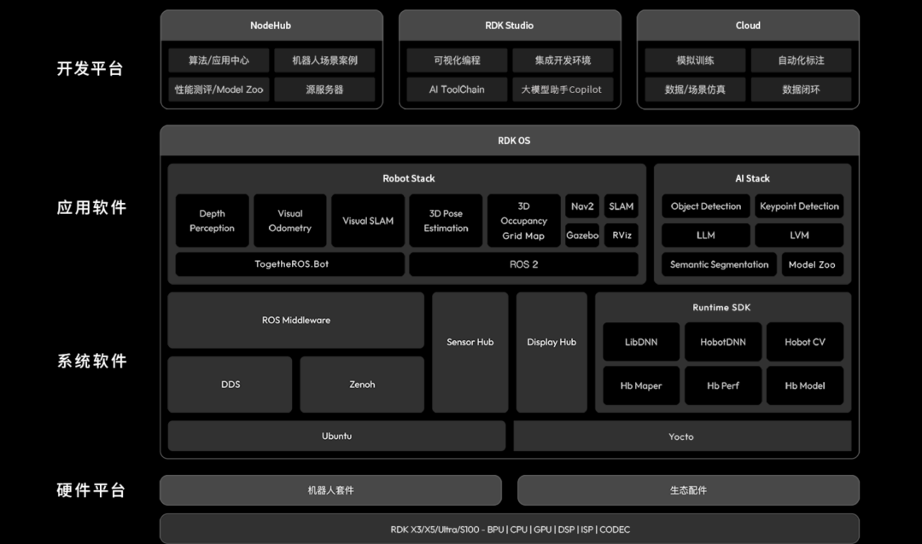This screenshot has height=544, width=922.
Task: Select the Gazebo block
Action: pyautogui.click(x=582, y=235)
